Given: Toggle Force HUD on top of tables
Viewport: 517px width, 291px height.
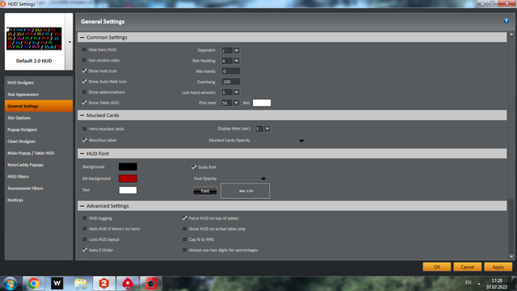Looking at the screenshot, I should pyautogui.click(x=185, y=218).
